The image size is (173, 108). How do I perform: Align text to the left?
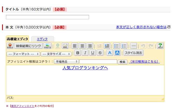(75, 46)
